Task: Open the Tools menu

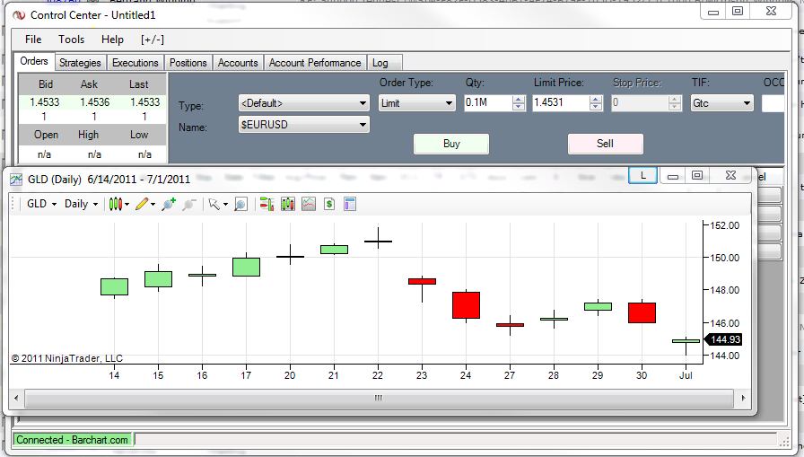Action: (x=71, y=40)
